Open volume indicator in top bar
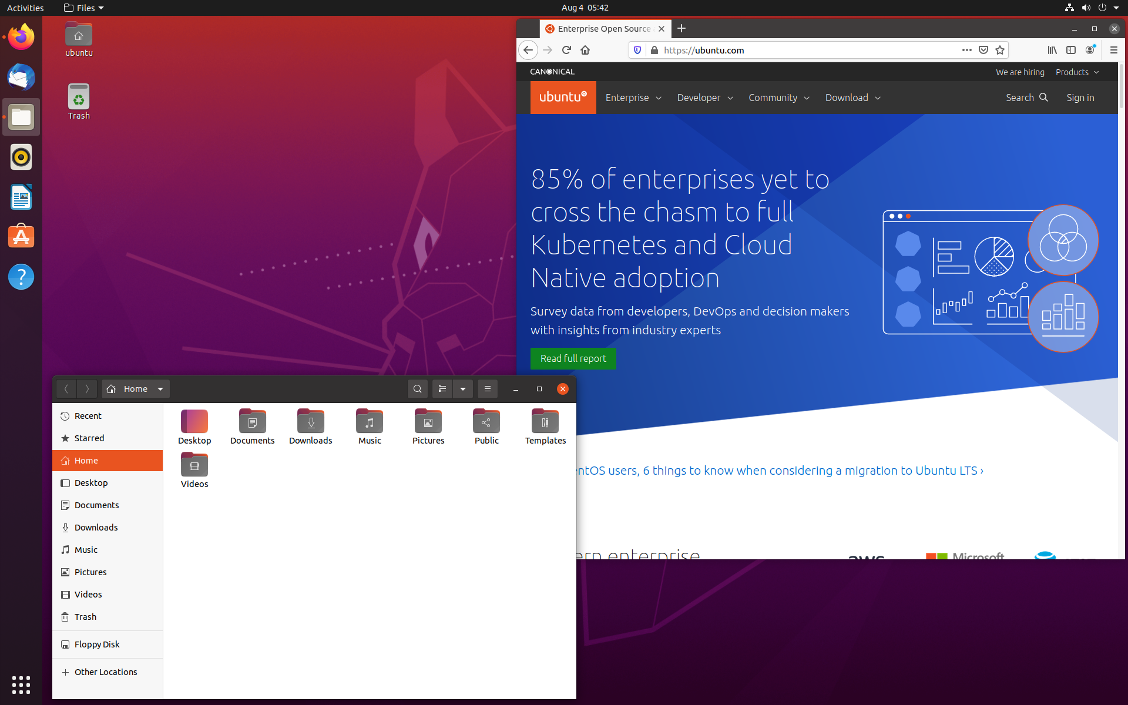The height and width of the screenshot is (705, 1128). (1086, 8)
